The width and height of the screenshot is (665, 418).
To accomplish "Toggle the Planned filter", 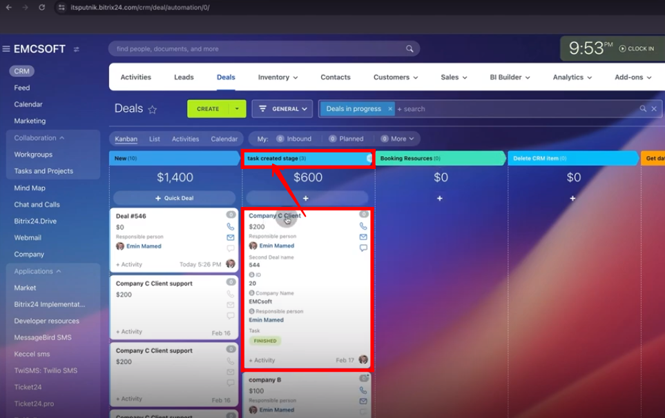I will [x=346, y=138].
